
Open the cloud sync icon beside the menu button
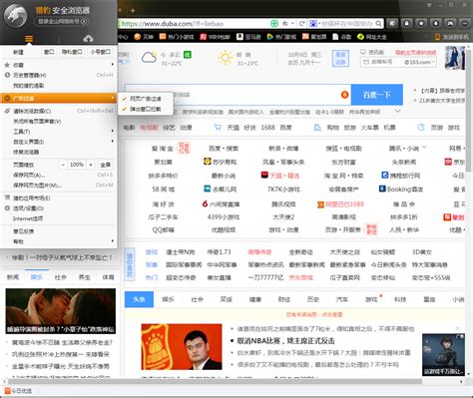[x=88, y=39]
